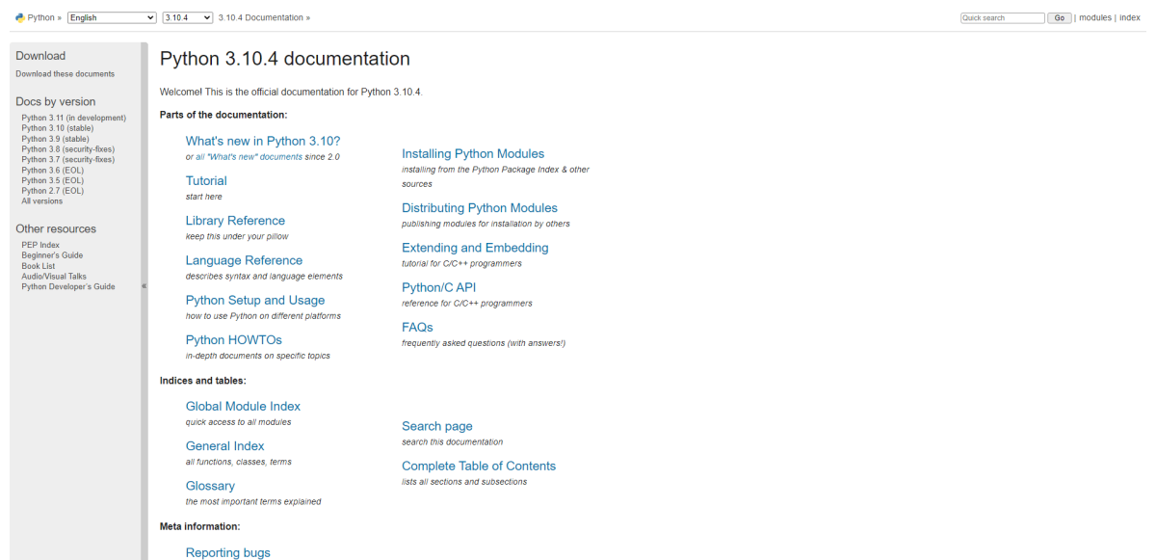
Task: Open the version selection dropdown showing 3.10.4
Action: (x=187, y=16)
